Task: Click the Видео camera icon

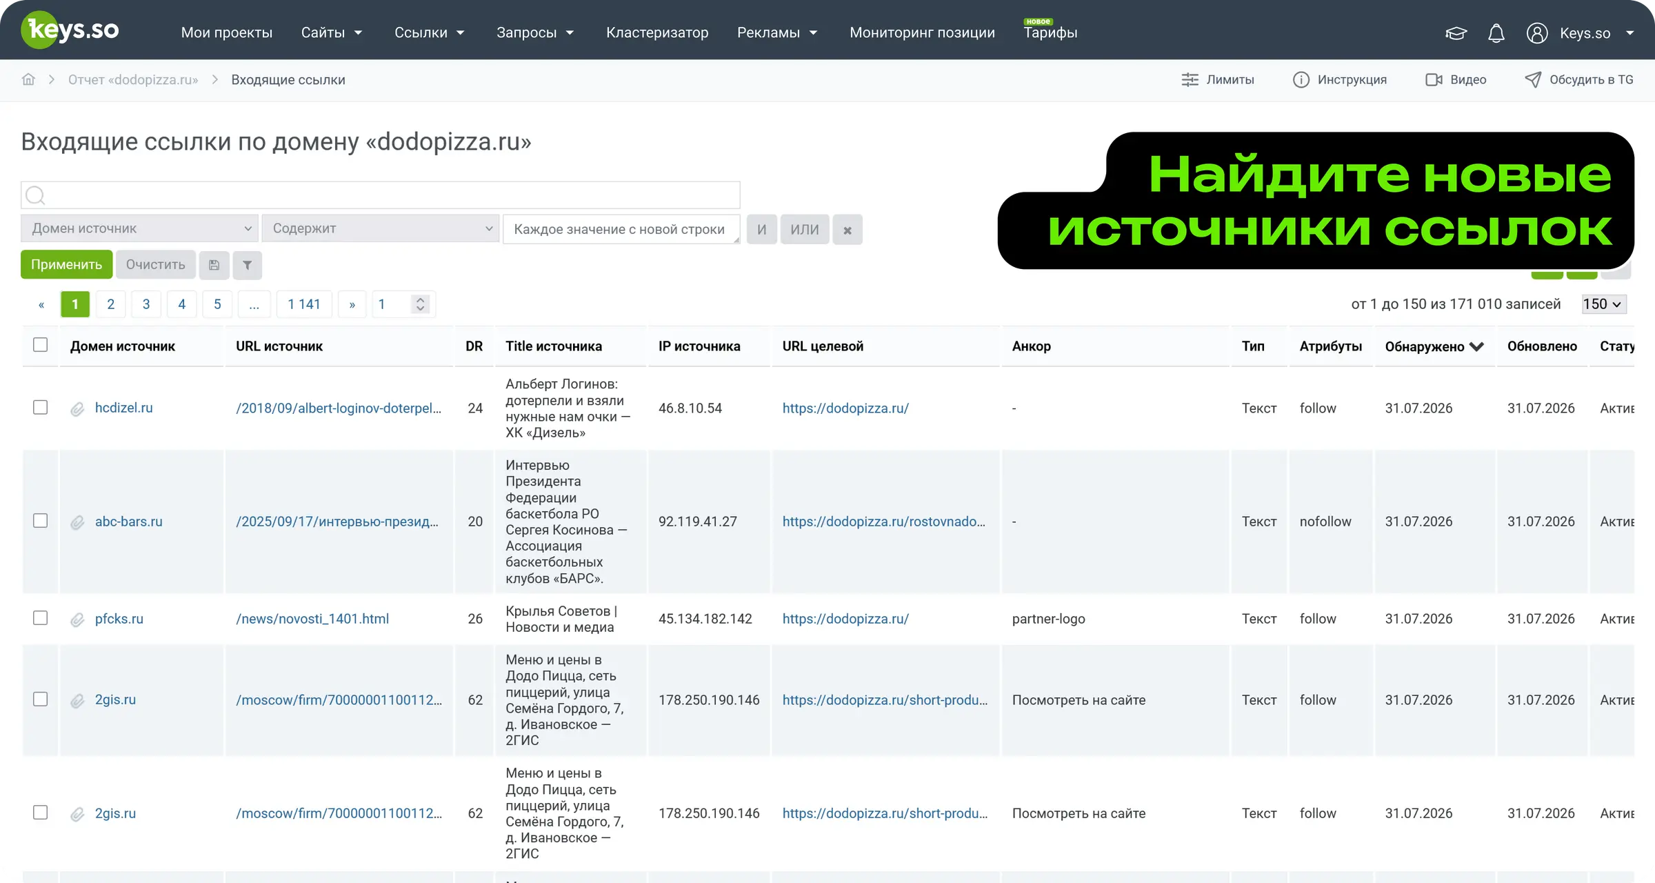Action: click(1434, 80)
